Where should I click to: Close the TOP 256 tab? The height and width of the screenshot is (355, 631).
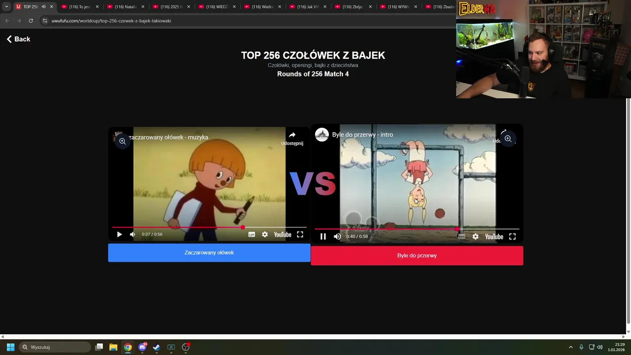tap(51, 7)
